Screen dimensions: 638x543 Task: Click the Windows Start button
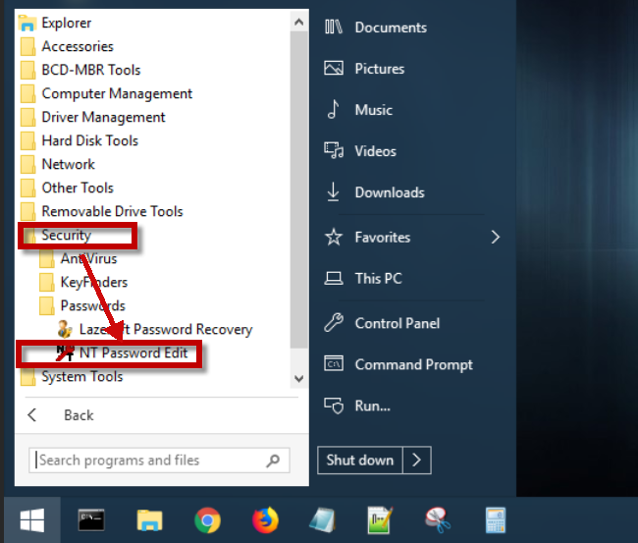[x=32, y=519]
